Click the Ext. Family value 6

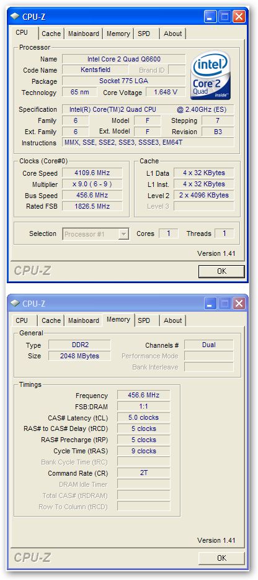click(76, 132)
